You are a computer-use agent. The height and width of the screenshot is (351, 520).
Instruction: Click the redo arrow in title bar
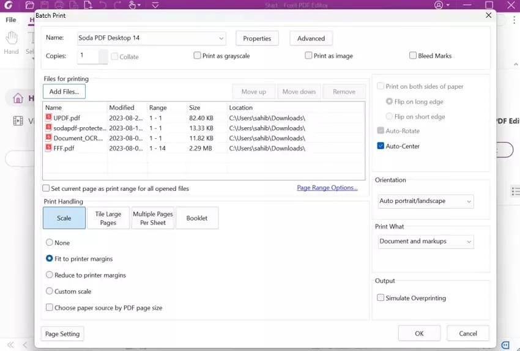pos(117,5)
